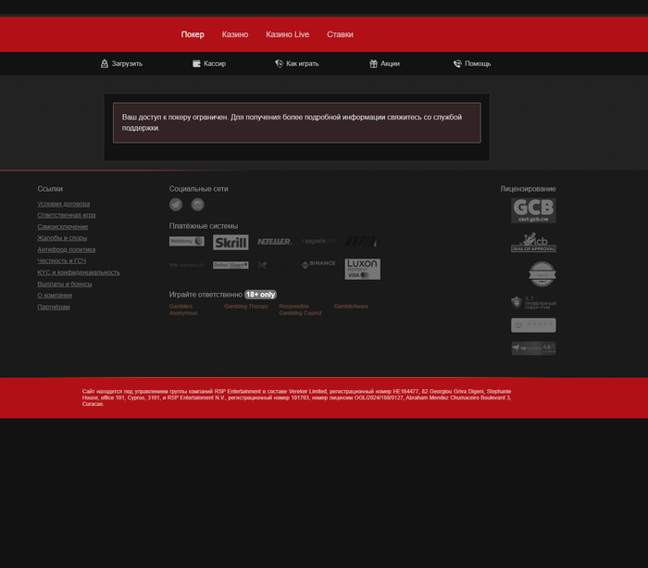Click the five-star rating badge
648x568 pixels.
[x=533, y=325]
